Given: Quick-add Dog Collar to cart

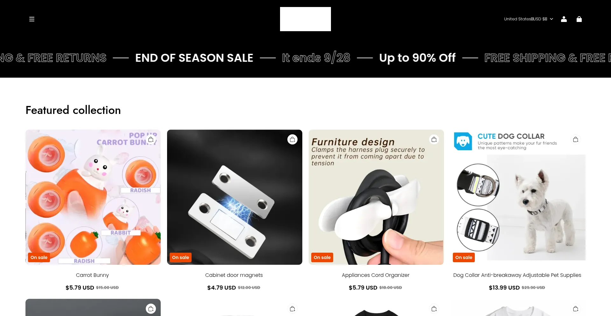Looking at the screenshot, I should point(576,139).
